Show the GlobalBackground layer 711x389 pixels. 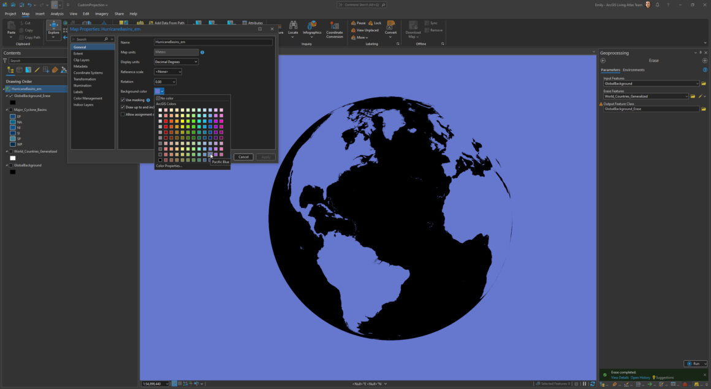pos(11,165)
